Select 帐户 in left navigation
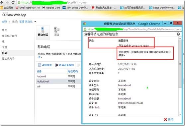185x126 pixels. click(x=5, y=30)
